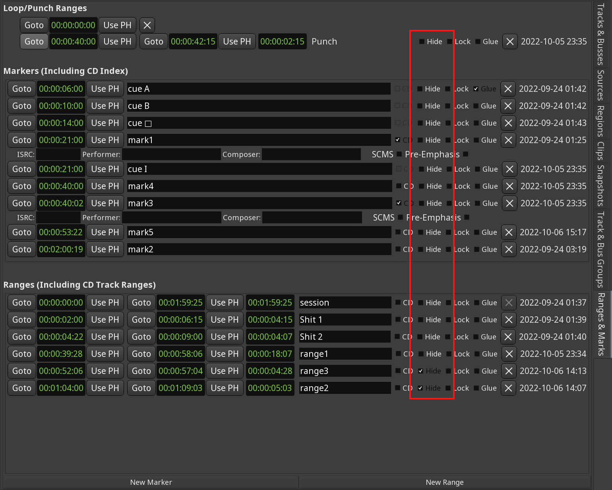Image resolution: width=612 pixels, height=490 pixels.
Task: Remove the mark1 marker with its X
Action: pyautogui.click(x=508, y=140)
